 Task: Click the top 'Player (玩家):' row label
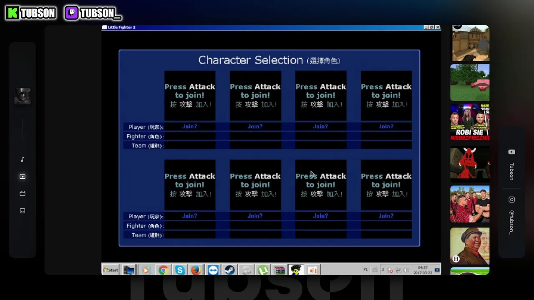(x=146, y=127)
